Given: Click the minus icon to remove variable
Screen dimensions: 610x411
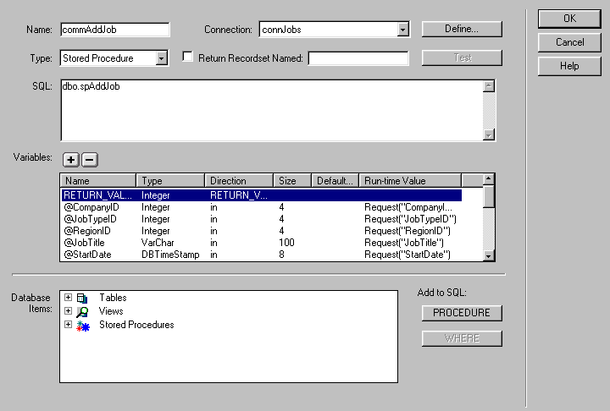Looking at the screenshot, I should point(90,160).
